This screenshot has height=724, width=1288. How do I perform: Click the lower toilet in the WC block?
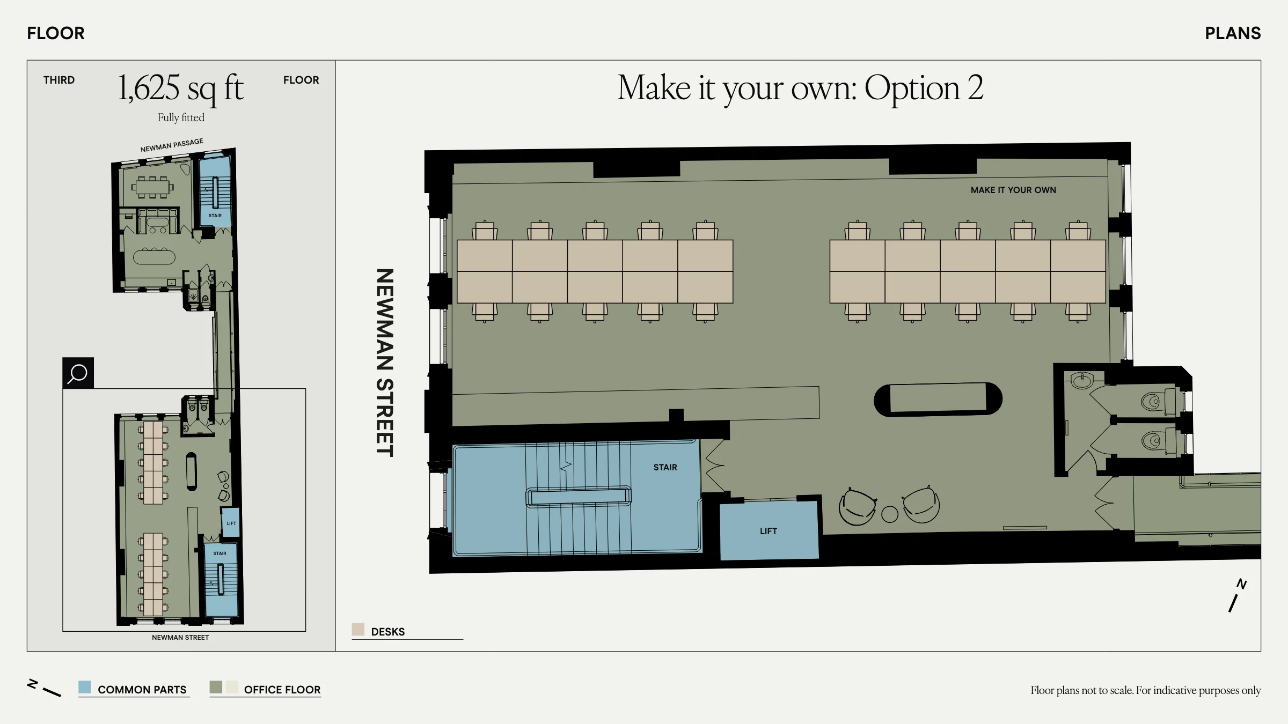[1158, 441]
